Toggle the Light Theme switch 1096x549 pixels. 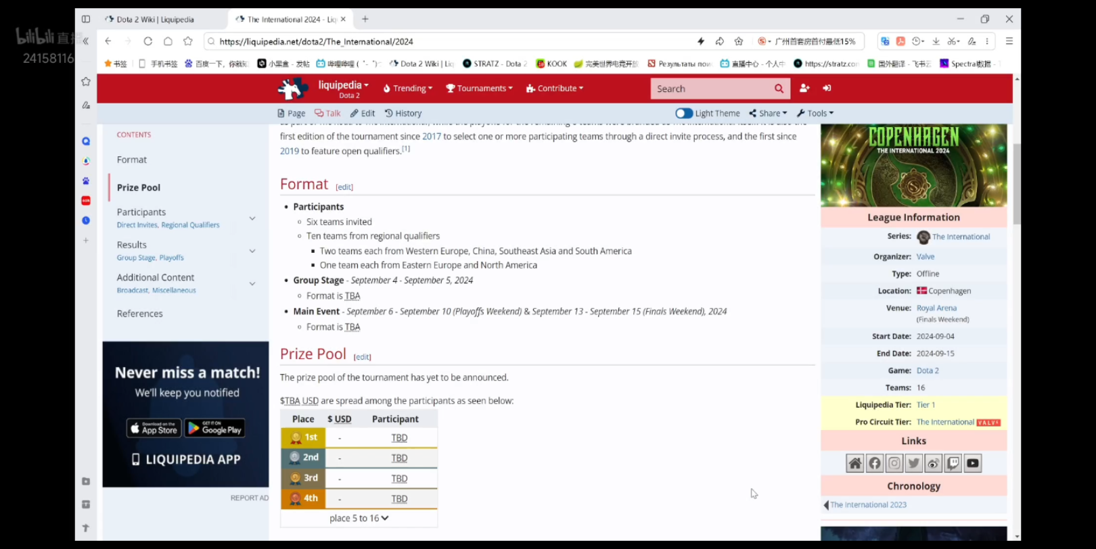click(684, 114)
